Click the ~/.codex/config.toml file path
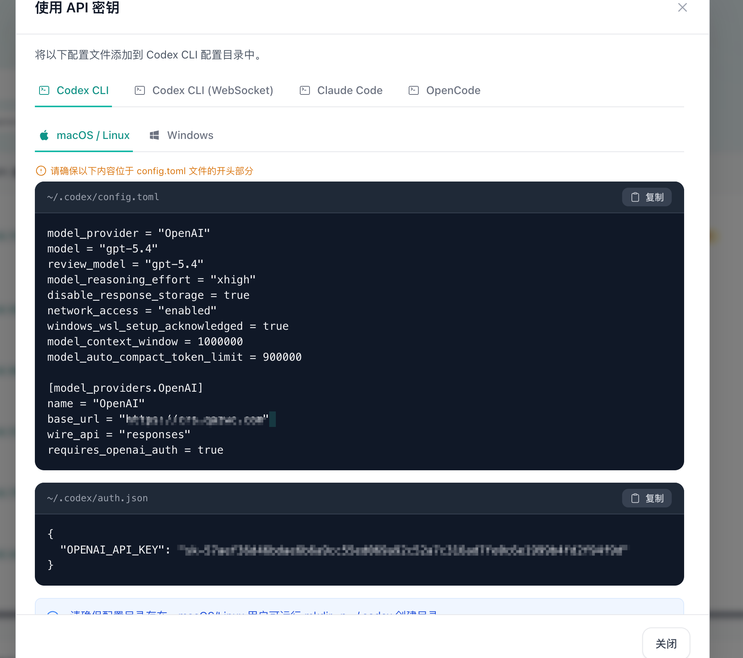The width and height of the screenshot is (743, 658). [x=103, y=197]
